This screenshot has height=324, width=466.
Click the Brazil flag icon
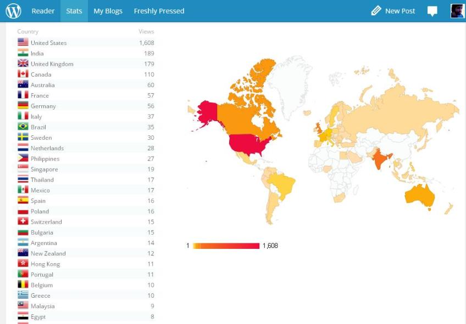click(x=23, y=127)
